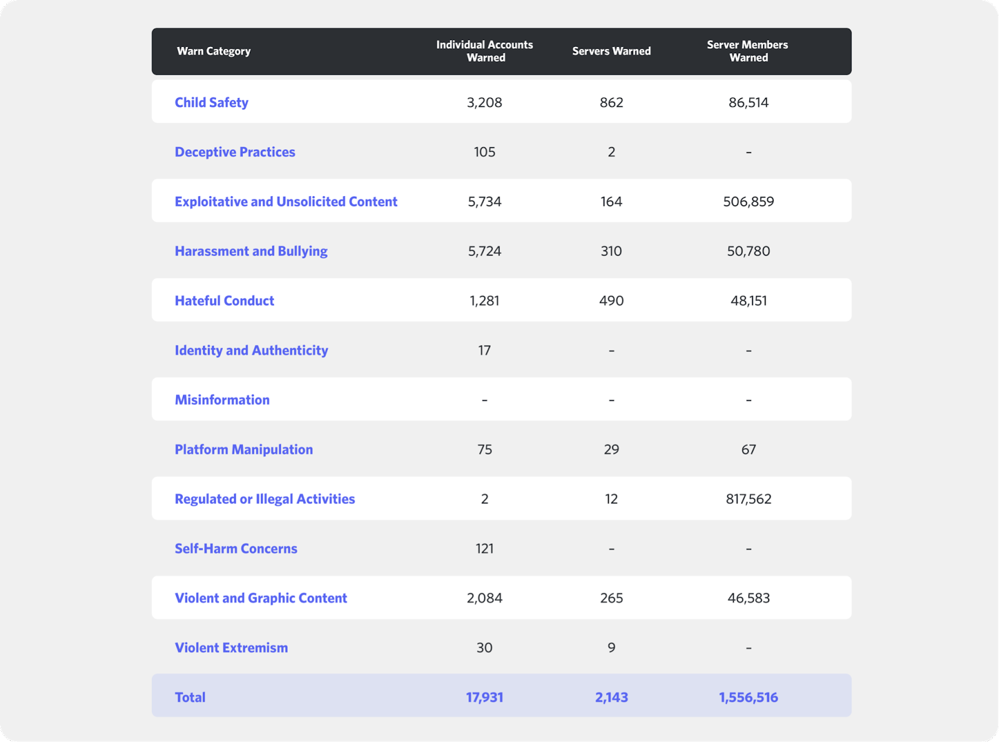
Task: Select the Warn Category column header
Action: [214, 51]
